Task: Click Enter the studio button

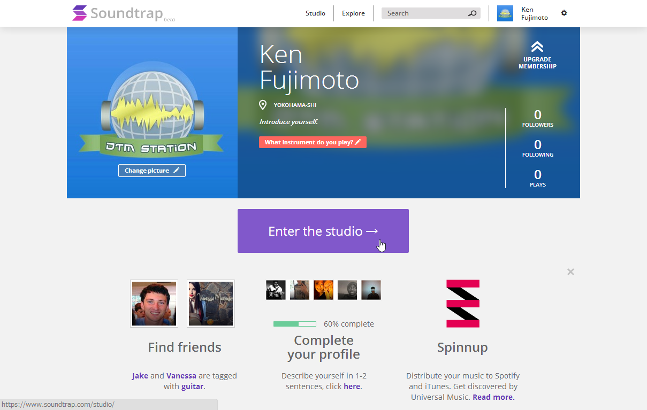Action: point(323,231)
